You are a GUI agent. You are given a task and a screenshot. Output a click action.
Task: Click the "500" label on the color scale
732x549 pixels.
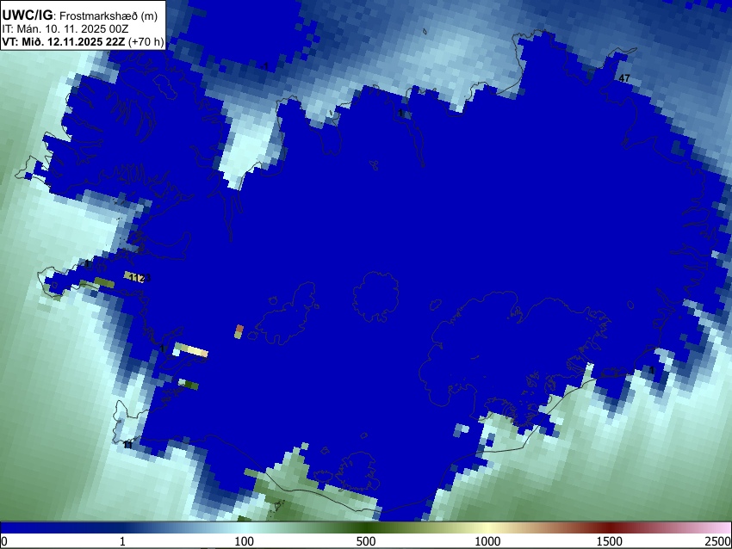pyautogui.click(x=365, y=541)
